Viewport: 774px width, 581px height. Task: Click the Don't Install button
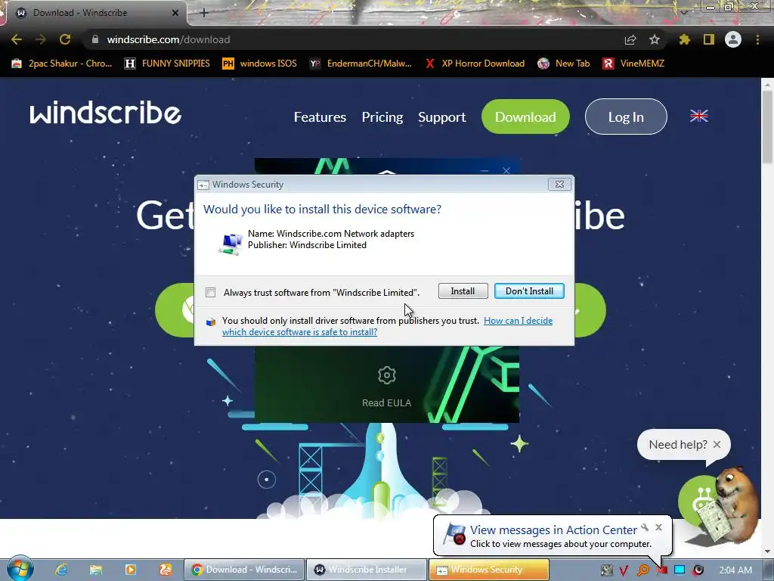[x=529, y=291]
